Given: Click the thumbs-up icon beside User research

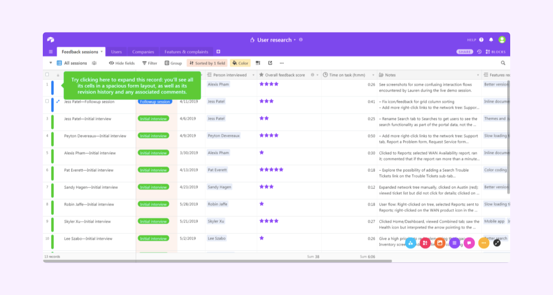Looking at the screenshot, I should coord(253,40).
